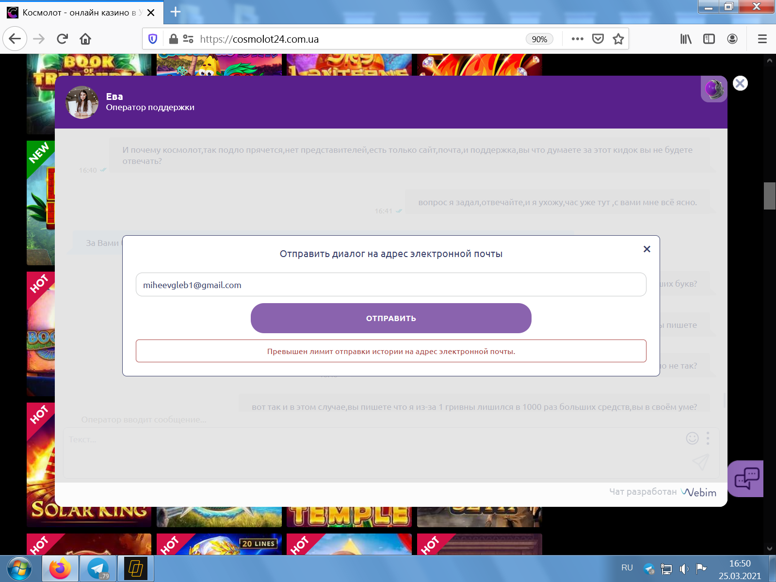Close the email dialog with X
Screen dimensions: 776x582
pos(647,249)
